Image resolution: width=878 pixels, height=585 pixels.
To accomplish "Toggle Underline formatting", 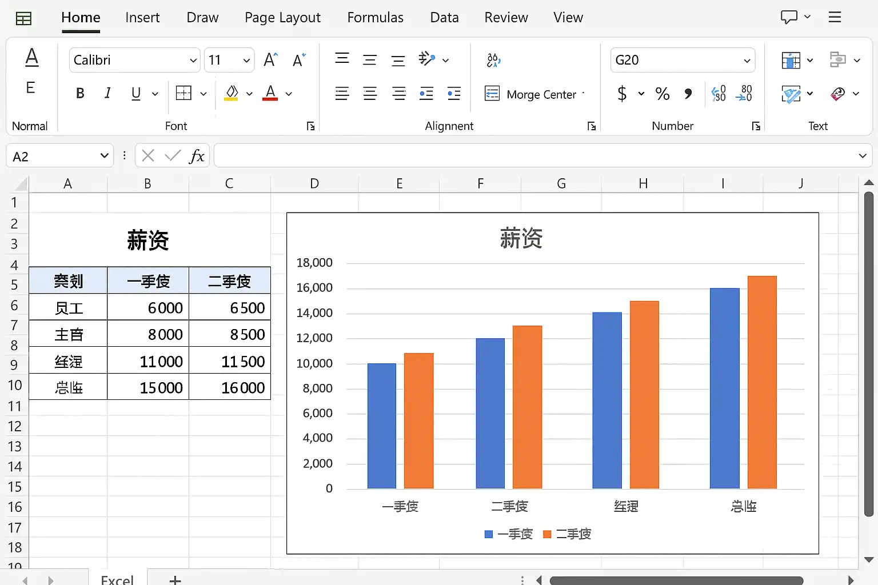I will click(136, 94).
